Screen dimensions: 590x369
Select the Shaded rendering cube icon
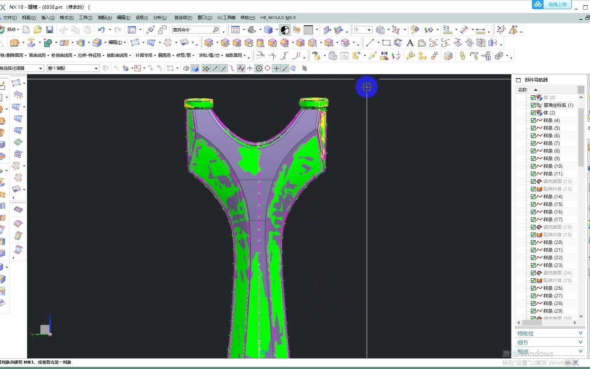coord(268,30)
